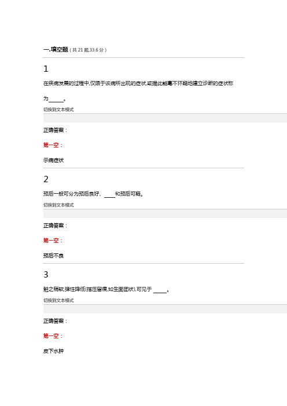Click the 一.填空题 section heading
Viewport: 287px width, 406px height.
tap(56, 50)
